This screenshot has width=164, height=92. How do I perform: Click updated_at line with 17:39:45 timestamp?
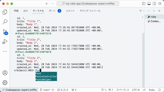coord(60,30)
